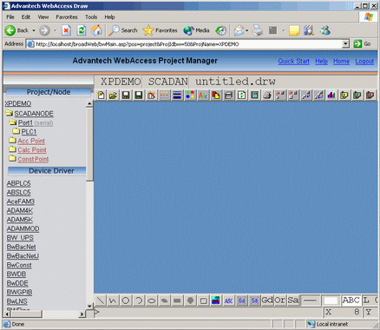Open the PLC1 folder in the tree
The image size is (380, 330).
coord(29,132)
